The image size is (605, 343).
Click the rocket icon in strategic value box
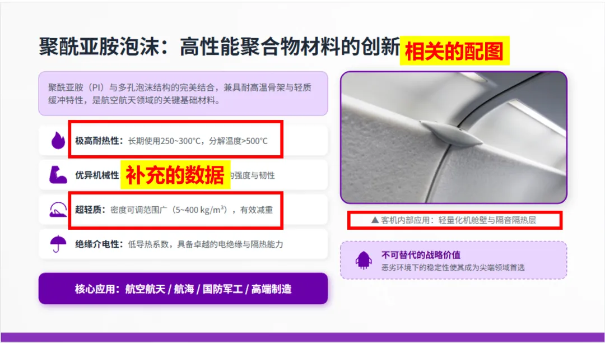[364, 260]
